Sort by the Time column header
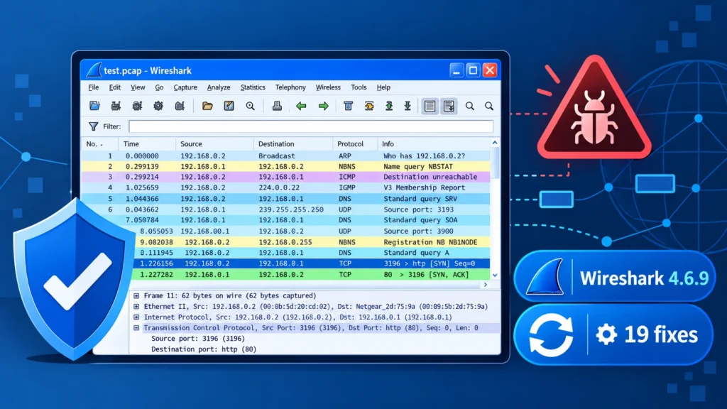This screenshot has height=409, width=727. [147, 143]
